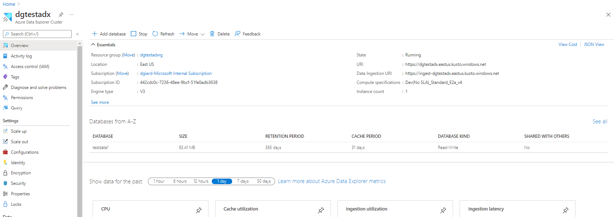Click the Move link next to Resource group
Image resolution: width=614 pixels, height=217 pixels.
point(129,55)
